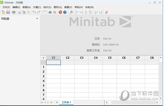Select column header C8
This screenshot has width=164, height=106.
point(152,58)
